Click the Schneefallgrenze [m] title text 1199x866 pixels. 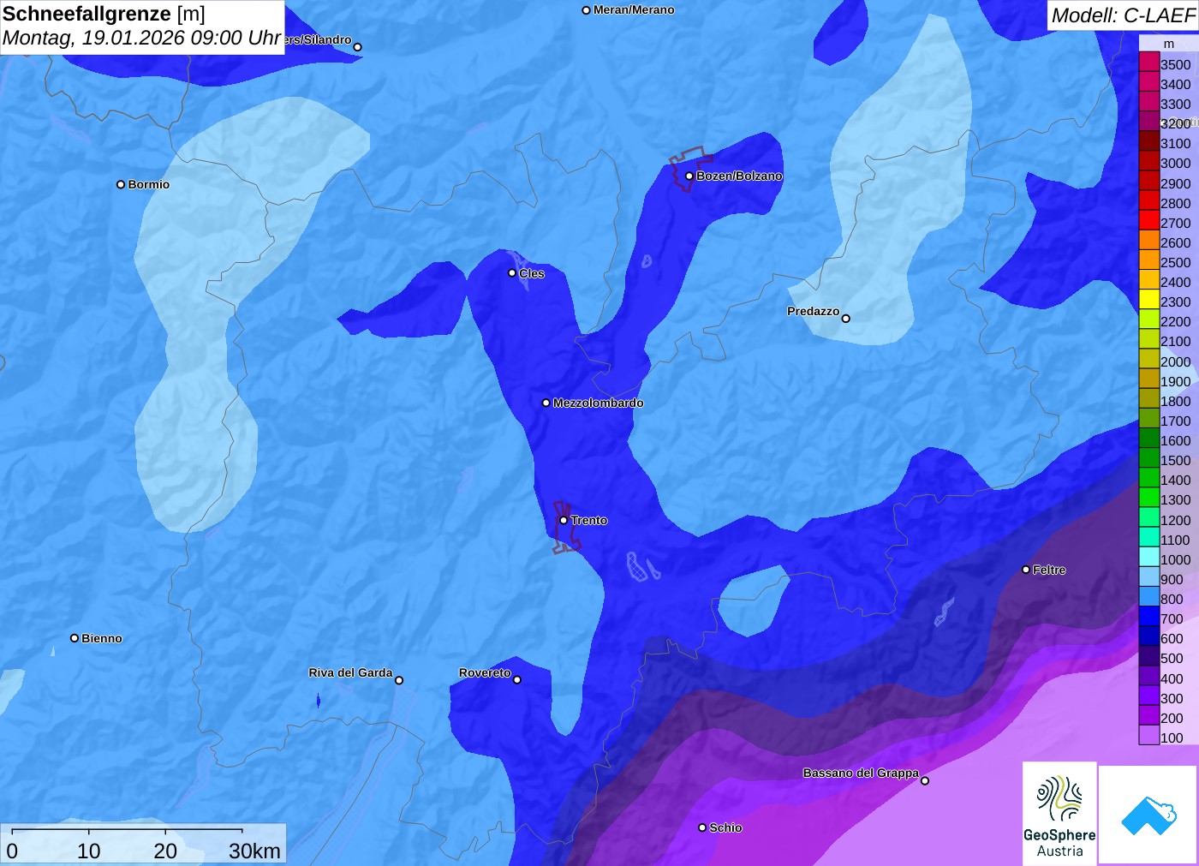point(104,14)
